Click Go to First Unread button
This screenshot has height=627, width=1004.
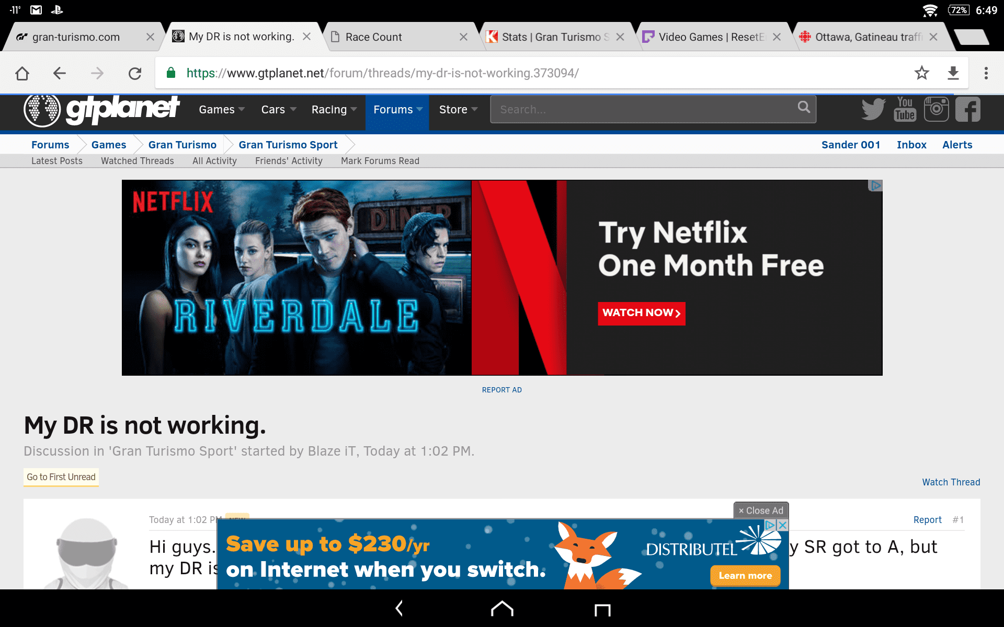pos(61,477)
